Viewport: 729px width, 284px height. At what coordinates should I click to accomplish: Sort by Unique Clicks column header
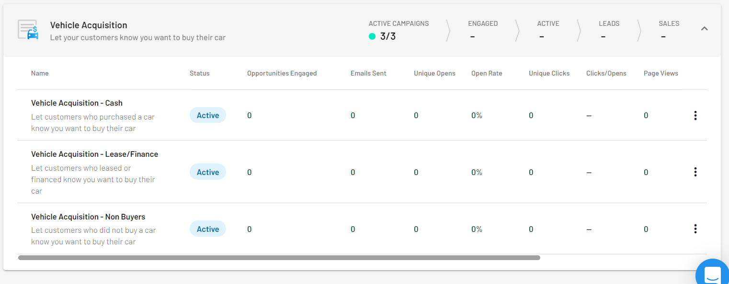coord(549,73)
